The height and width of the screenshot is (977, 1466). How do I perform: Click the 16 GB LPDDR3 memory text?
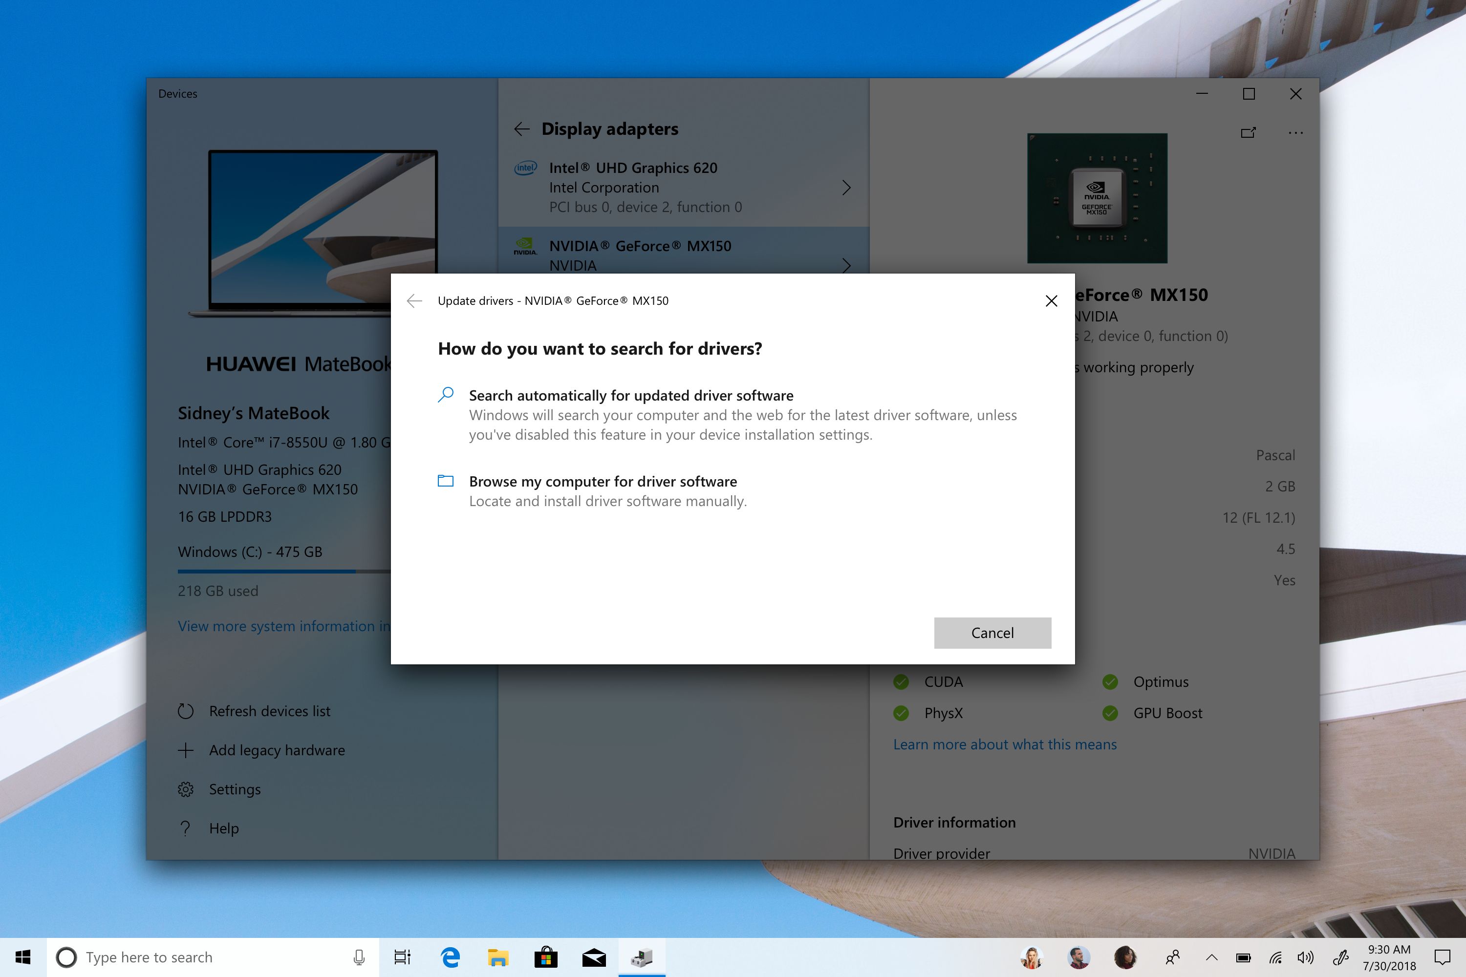click(x=224, y=516)
